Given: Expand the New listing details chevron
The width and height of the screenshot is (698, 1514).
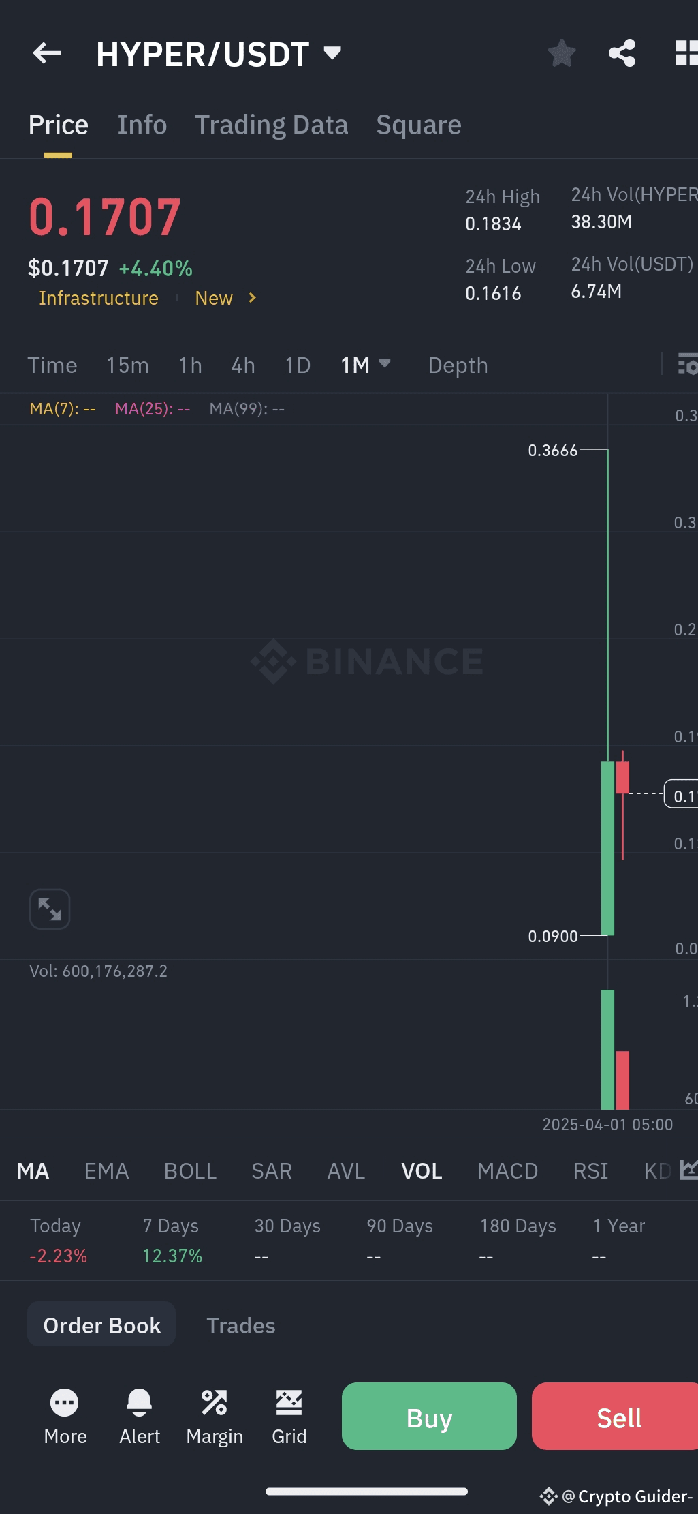Looking at the screenshot, I should pyautogui.click(x=251, y=298).
